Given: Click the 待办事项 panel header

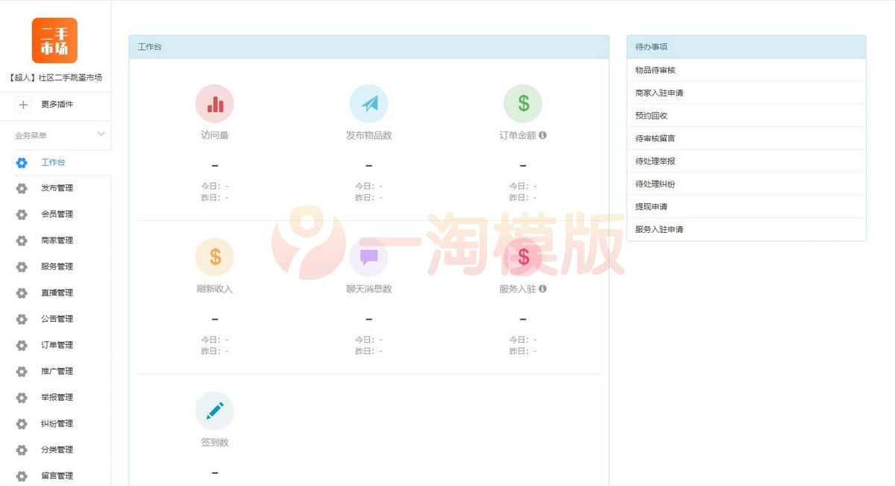Looking at the screenshot, I should pos(649,46).
